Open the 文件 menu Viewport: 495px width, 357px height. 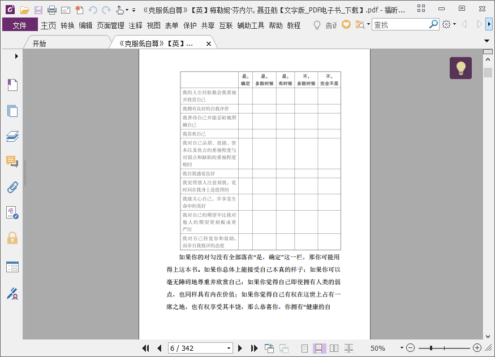[20, 25]
